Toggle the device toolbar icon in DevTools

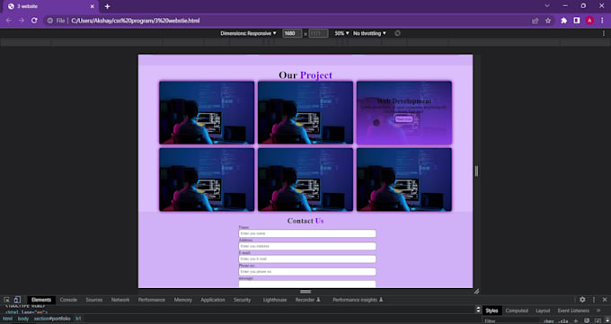(x=17, y=300)
